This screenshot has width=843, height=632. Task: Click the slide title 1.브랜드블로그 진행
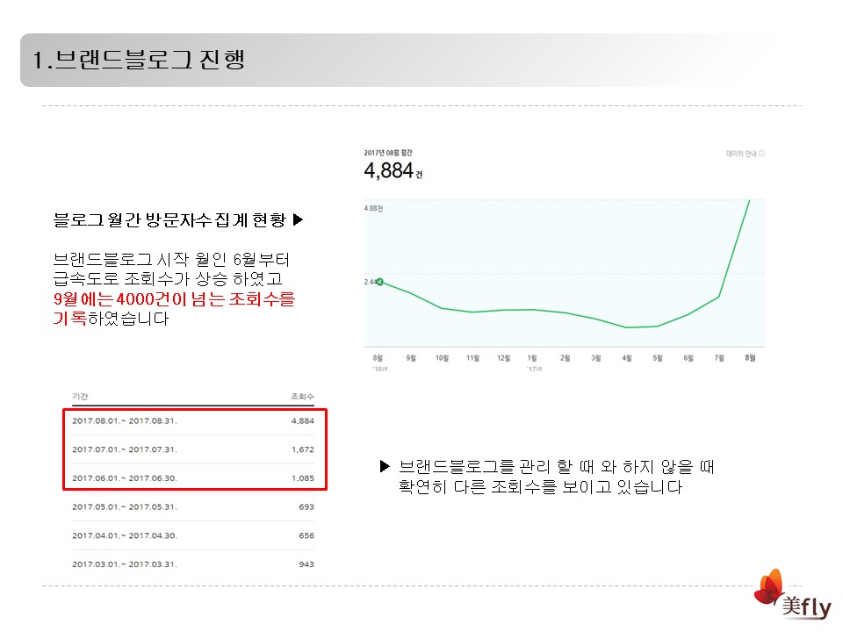[138, 61]
